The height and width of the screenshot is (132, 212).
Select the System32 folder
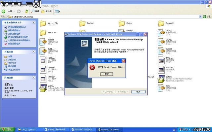[166, 23]
